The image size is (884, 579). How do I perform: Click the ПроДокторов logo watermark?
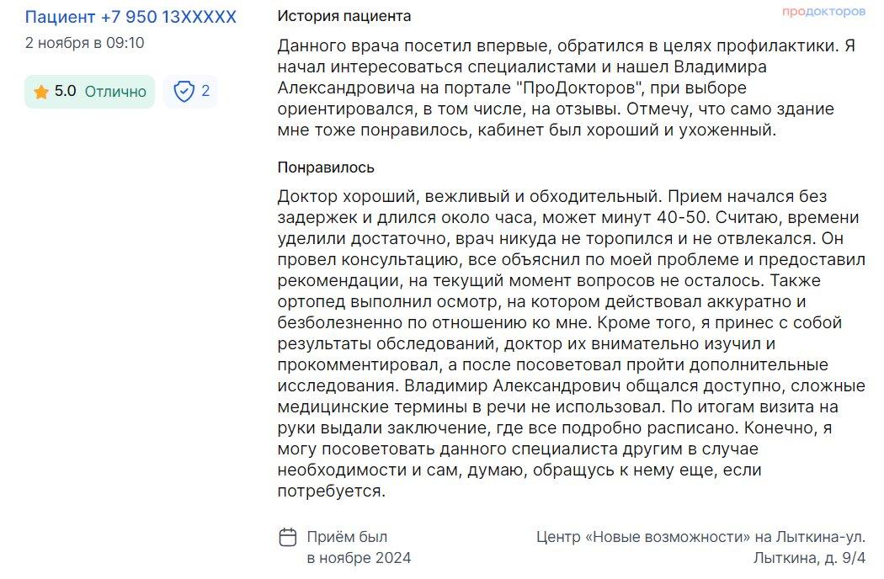pos(823,12)
